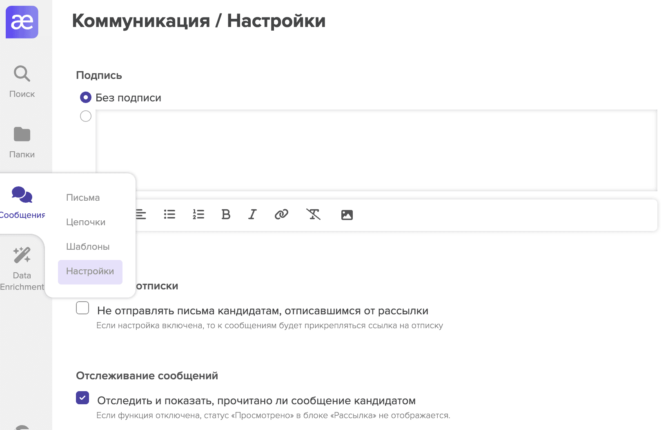Click the text alignment icon in toolbar
This screenshot has width=668, height=430.
coord(141,215)
